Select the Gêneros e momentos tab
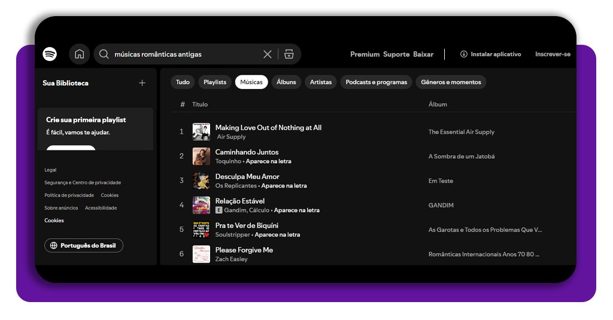This screenshot has height=320, width=613. 451,82
